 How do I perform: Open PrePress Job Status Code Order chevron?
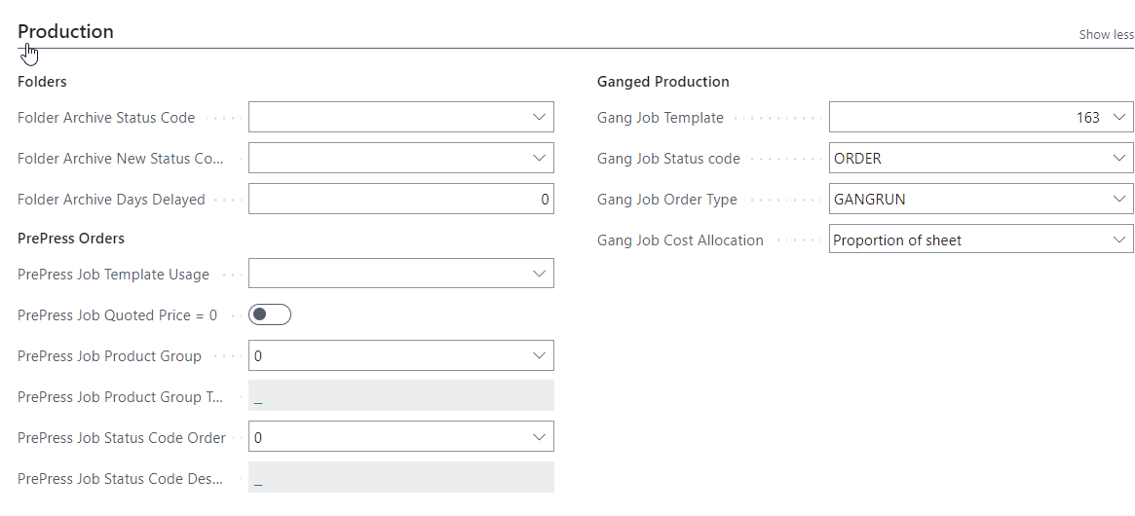click(x=539, y=437)
